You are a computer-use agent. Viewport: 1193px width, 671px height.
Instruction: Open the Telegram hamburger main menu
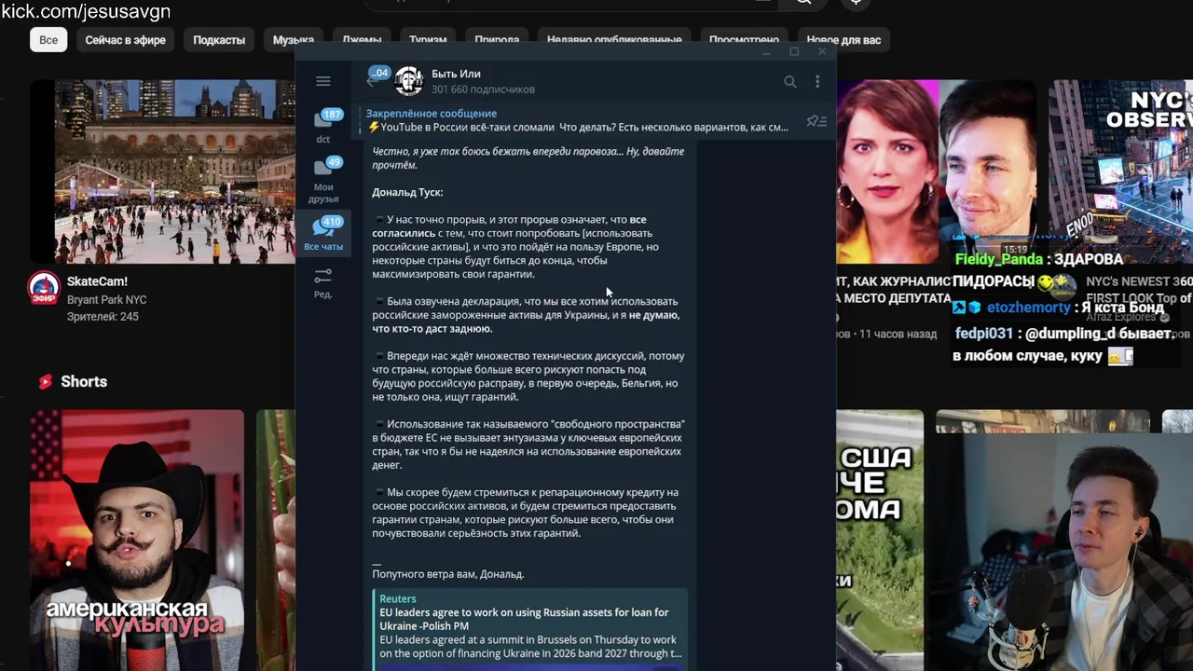point(322,81)
